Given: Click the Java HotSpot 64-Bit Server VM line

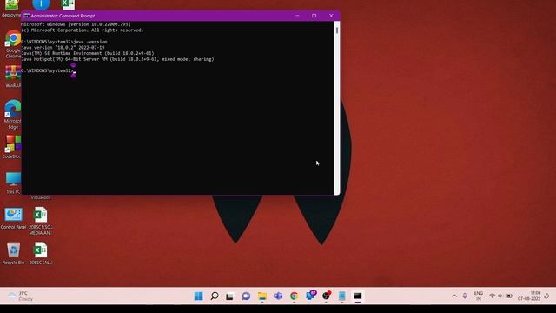Looking at the screenshot, I should coord(118,59).
